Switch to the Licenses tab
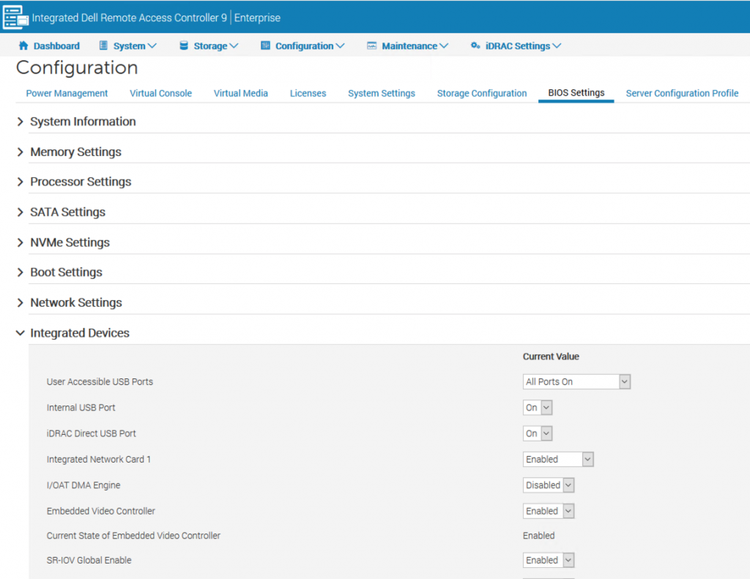The width and height of the screenshot is (750, 579). click(x=308, y=93)
